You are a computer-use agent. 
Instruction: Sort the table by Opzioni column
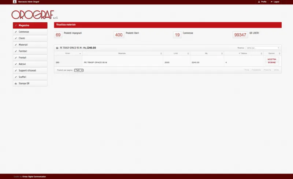[x=272, y=53]
